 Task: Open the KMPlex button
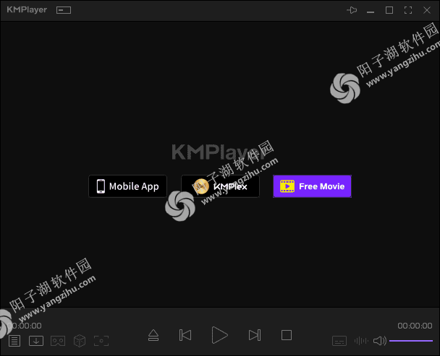point(220,186)
